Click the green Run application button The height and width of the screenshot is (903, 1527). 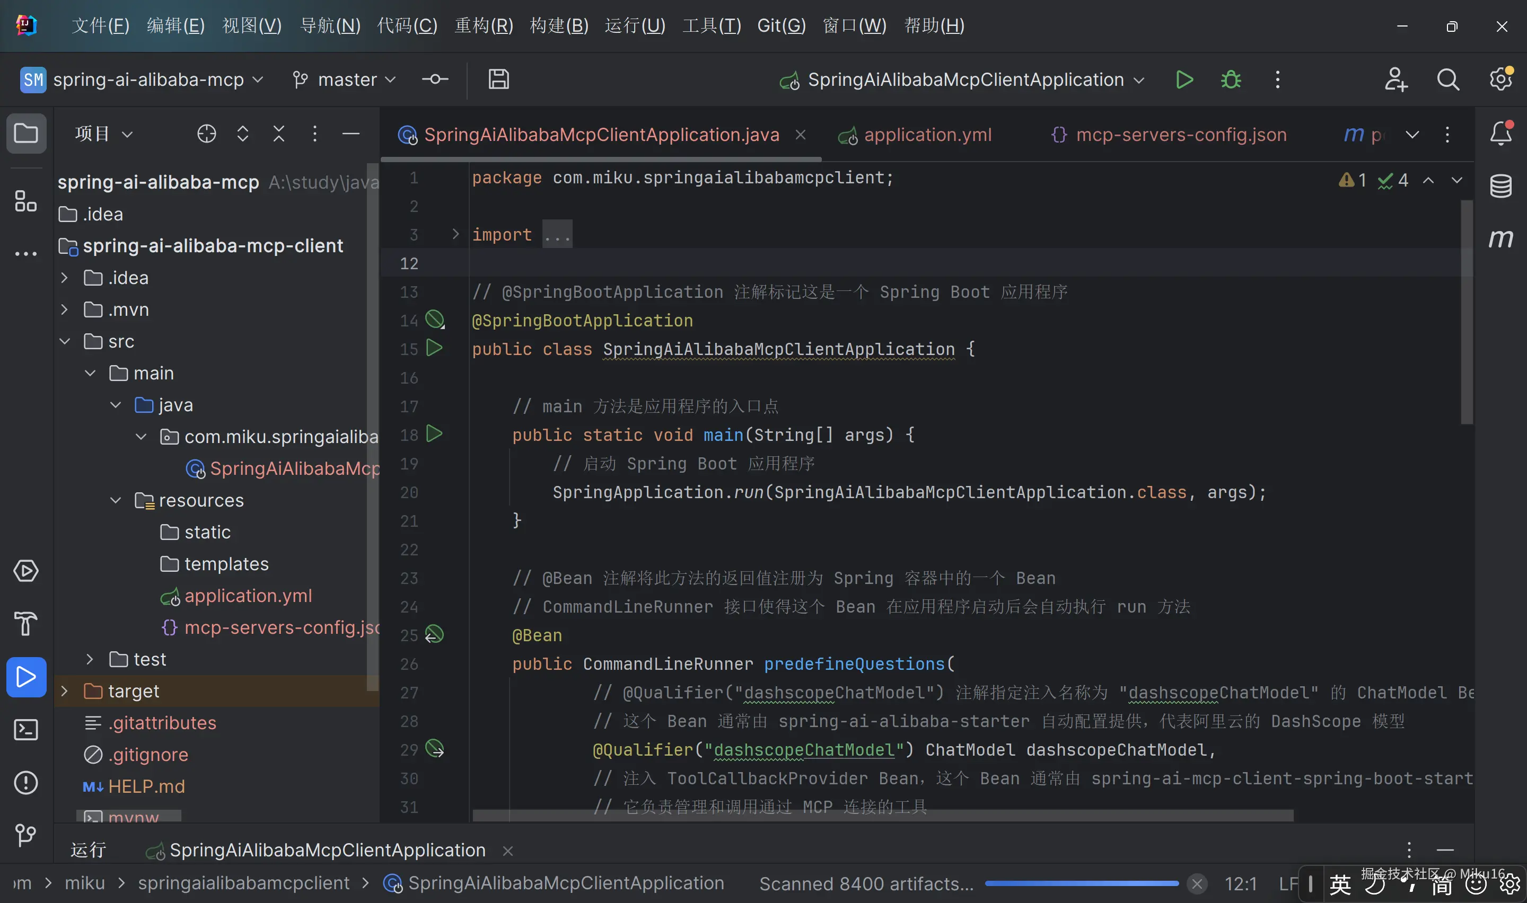tap(1184, 79)
